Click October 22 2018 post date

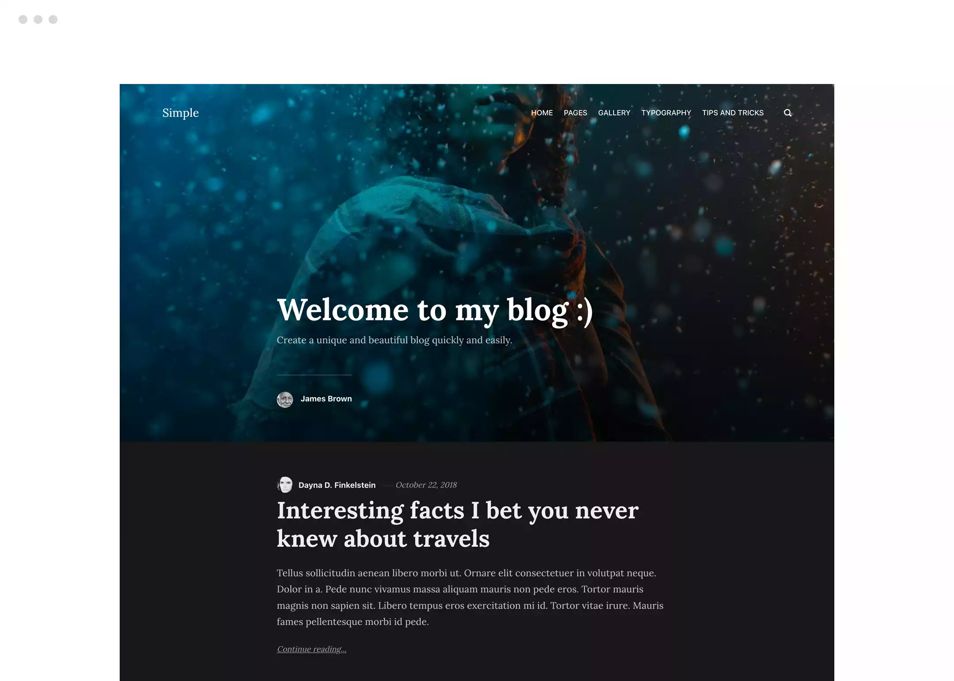tap(426, 485)
